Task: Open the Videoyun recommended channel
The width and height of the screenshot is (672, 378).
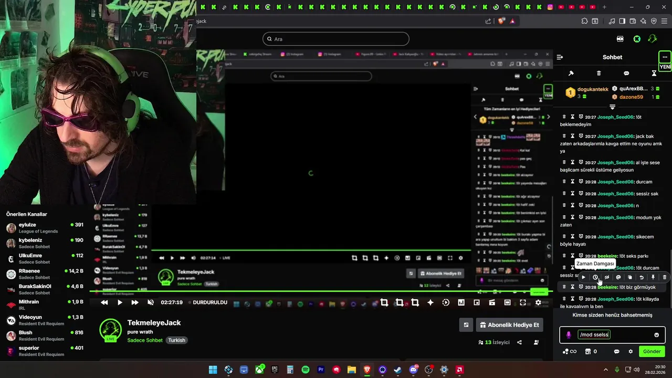Action: coord(45,320)
